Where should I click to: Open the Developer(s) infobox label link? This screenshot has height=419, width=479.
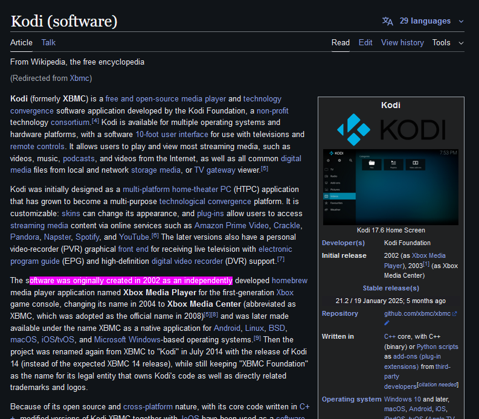pyautogui.click(x=343, y=243)
